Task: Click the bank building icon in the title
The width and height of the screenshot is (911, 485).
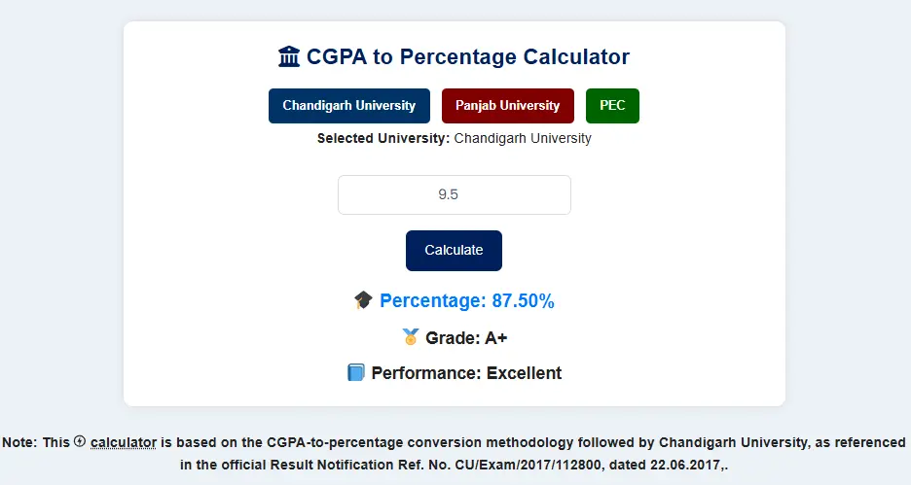Action: [x=289, y=57]
